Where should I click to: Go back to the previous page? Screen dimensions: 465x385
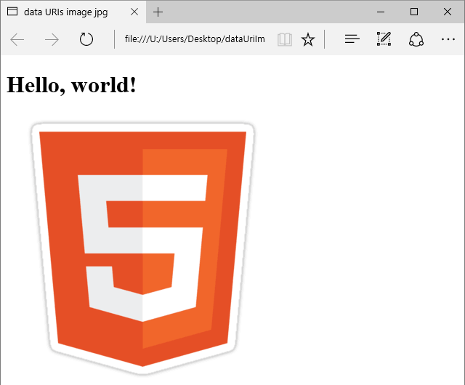point(17,39)
